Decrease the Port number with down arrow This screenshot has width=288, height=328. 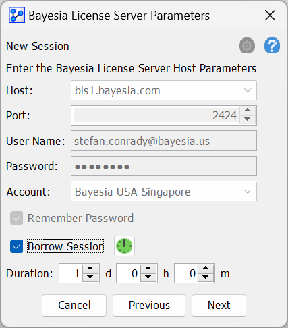click(248, 119)
